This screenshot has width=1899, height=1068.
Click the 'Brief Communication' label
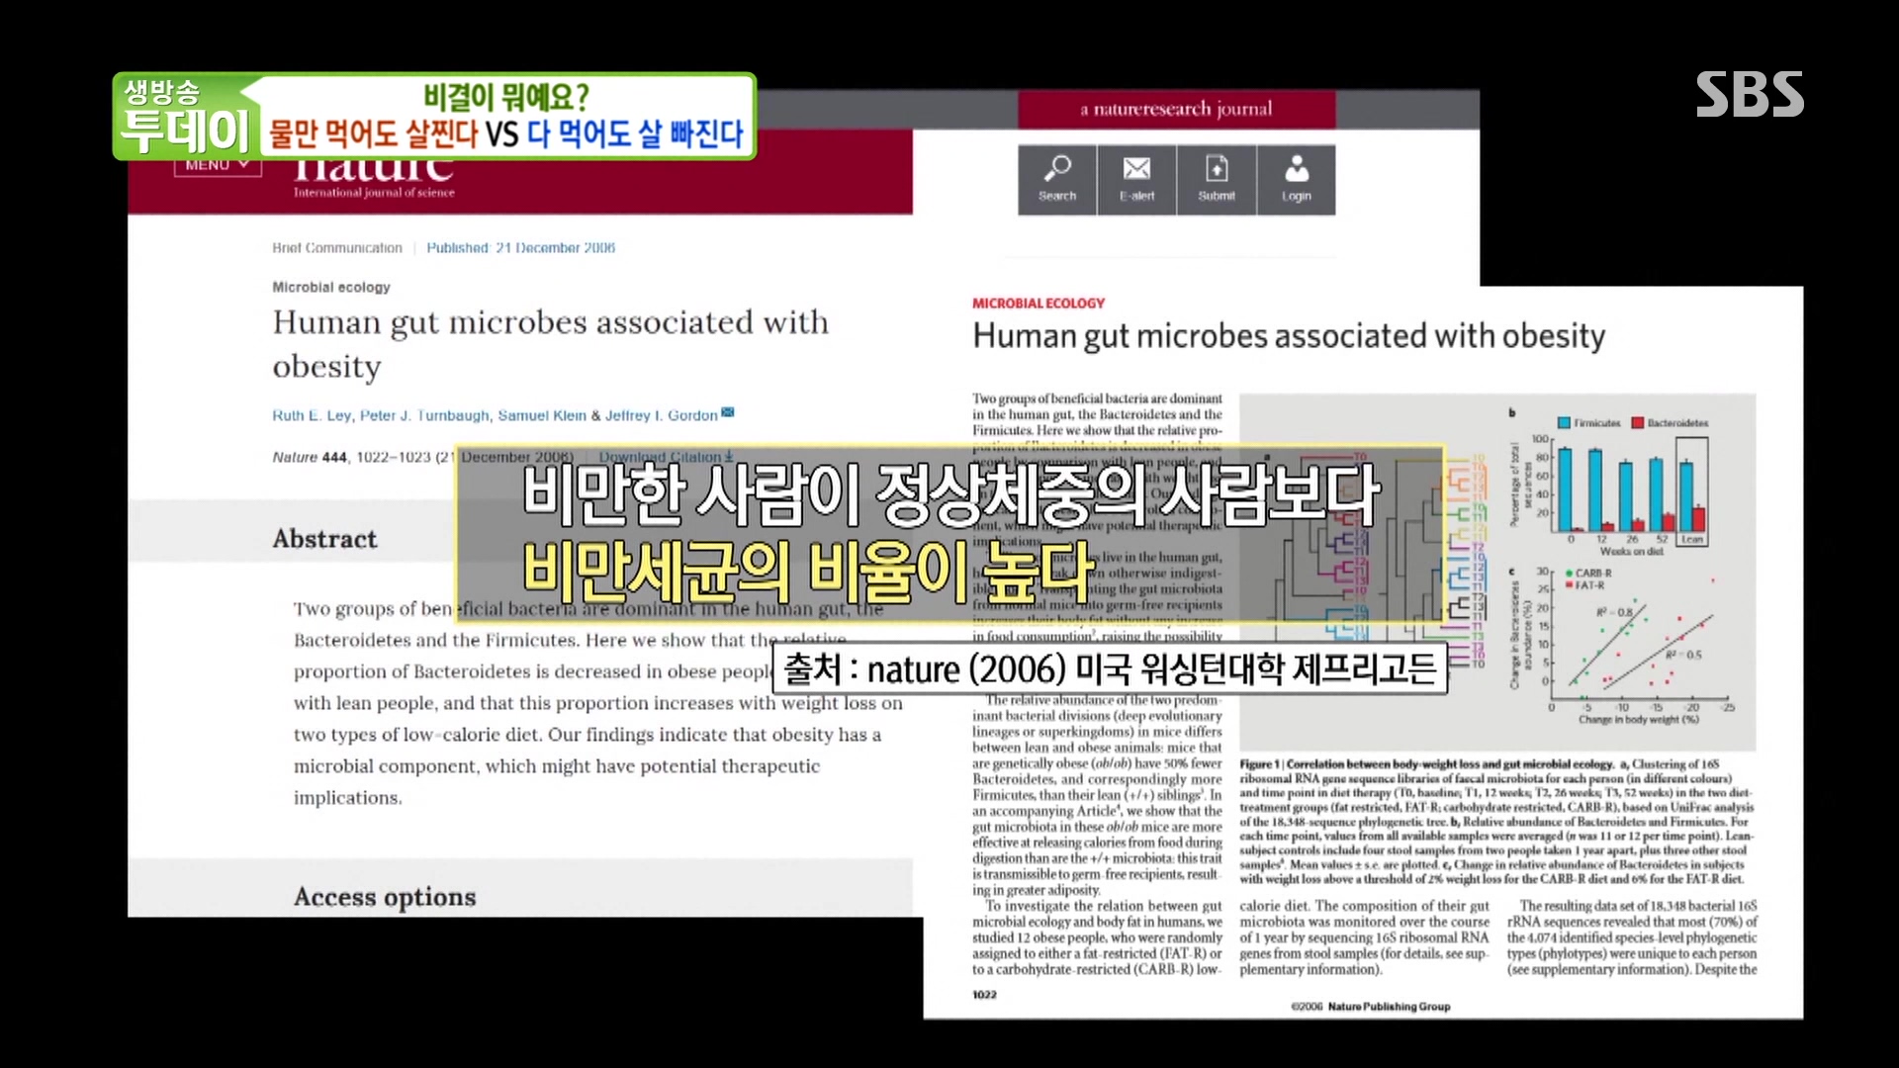(x=337, y=248)
